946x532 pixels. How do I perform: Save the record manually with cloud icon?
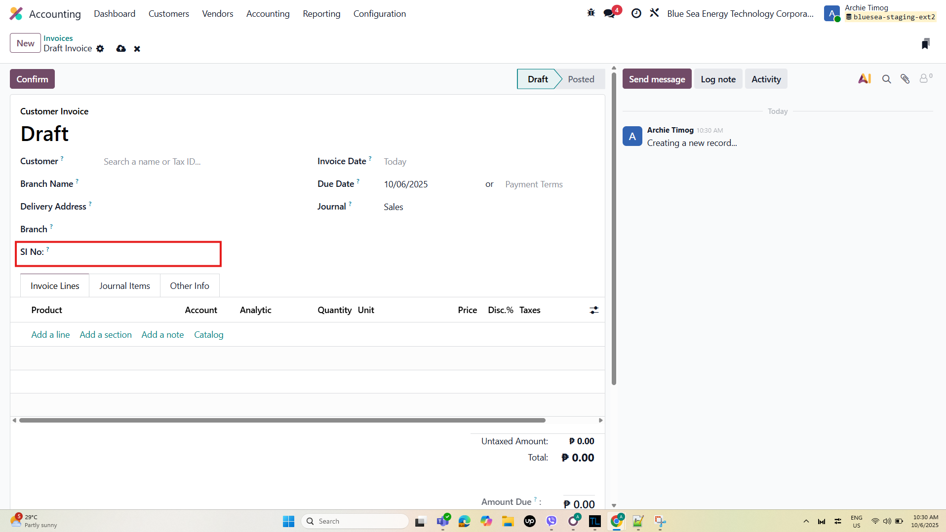click(x=121, y=49)
